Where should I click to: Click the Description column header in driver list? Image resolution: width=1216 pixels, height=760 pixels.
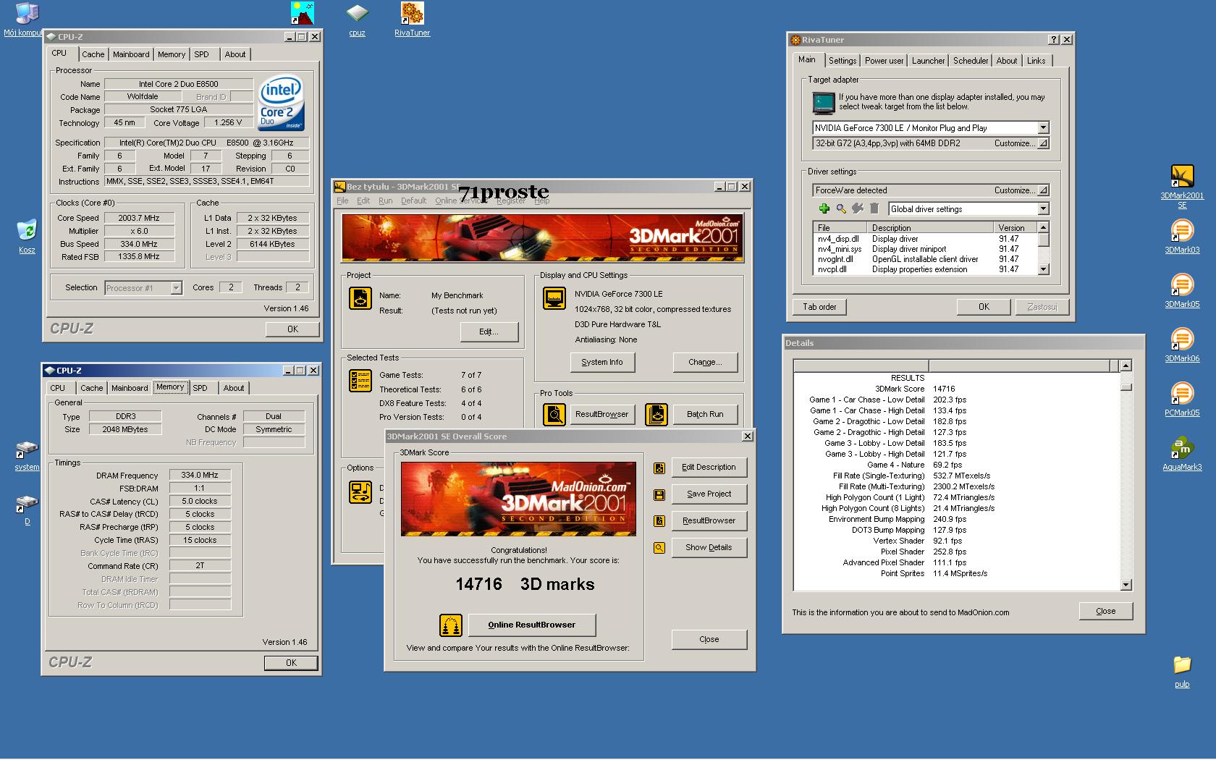(930, 227)
